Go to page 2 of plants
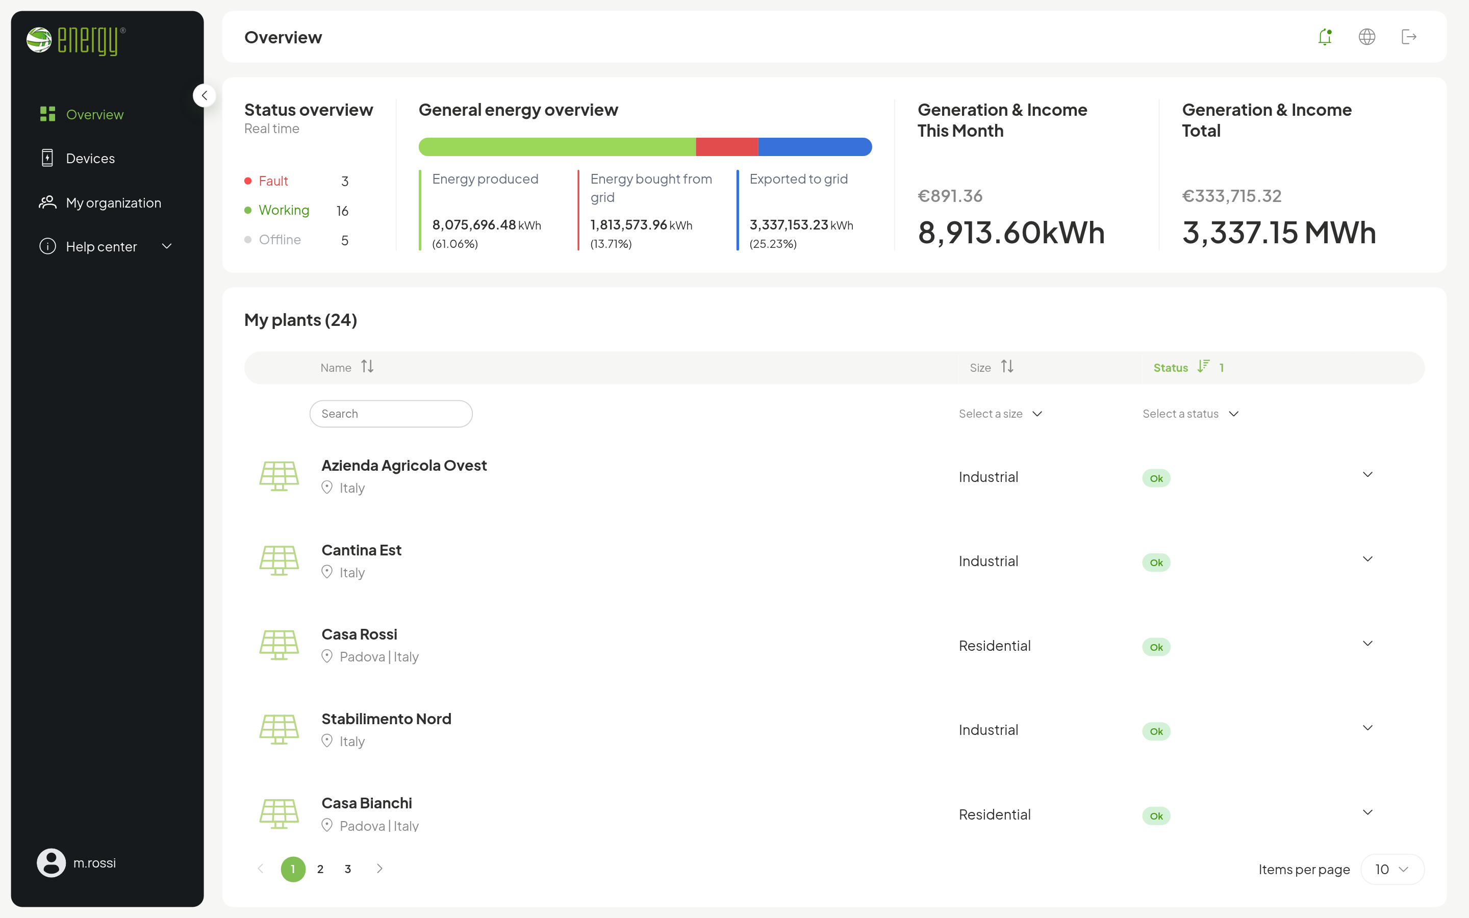 tap(320, 870)
